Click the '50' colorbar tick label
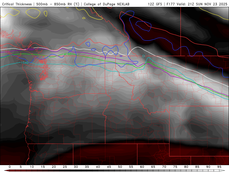Viewport: 229px width, 172px height. pyautogui.click(x=120, y=167)
